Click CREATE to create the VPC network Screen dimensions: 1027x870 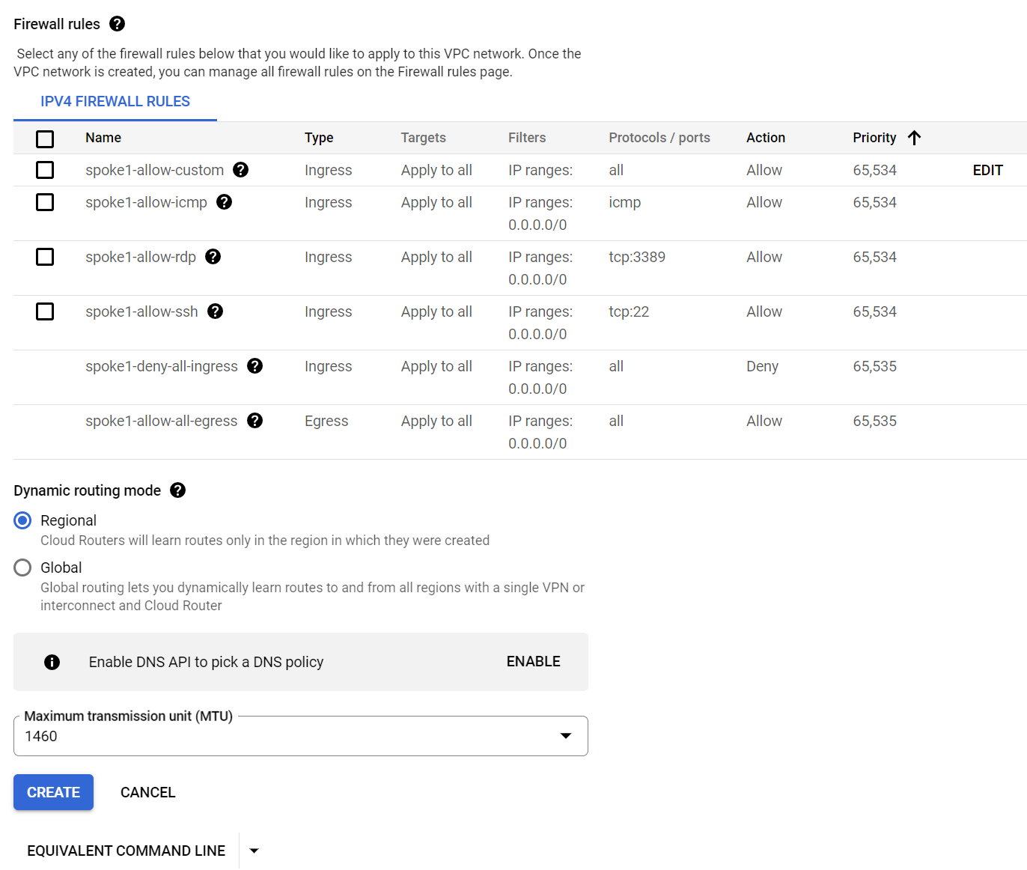pyautogui.click(x=53, y=792)
